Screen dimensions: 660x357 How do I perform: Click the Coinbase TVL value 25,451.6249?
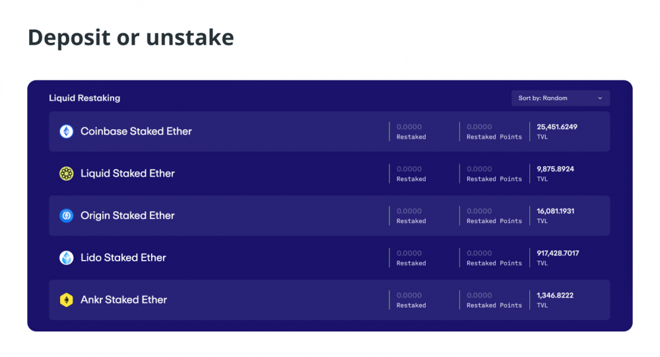[557, 127]
